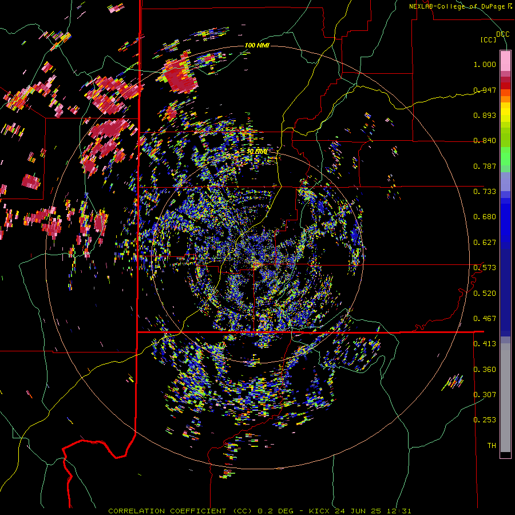Click the 0.520 legend value
The height and width of the screenshot is (515, 515).
[x=485, y=294]
